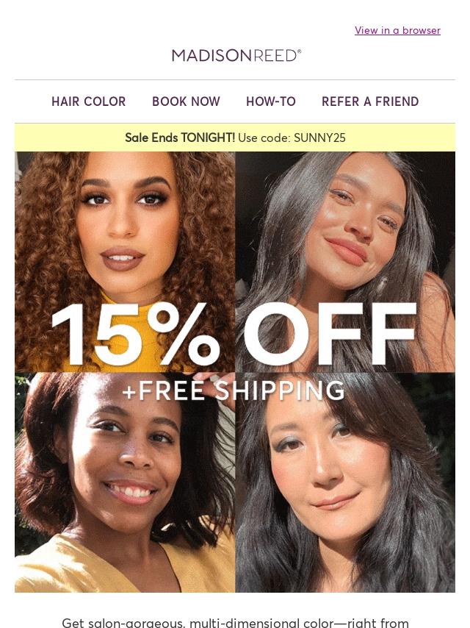Image resolution: width=470 pixels, height=628 pixels.
Task: Open the HAIR COLOR navigation item
Action: click(x=88, y=101)
